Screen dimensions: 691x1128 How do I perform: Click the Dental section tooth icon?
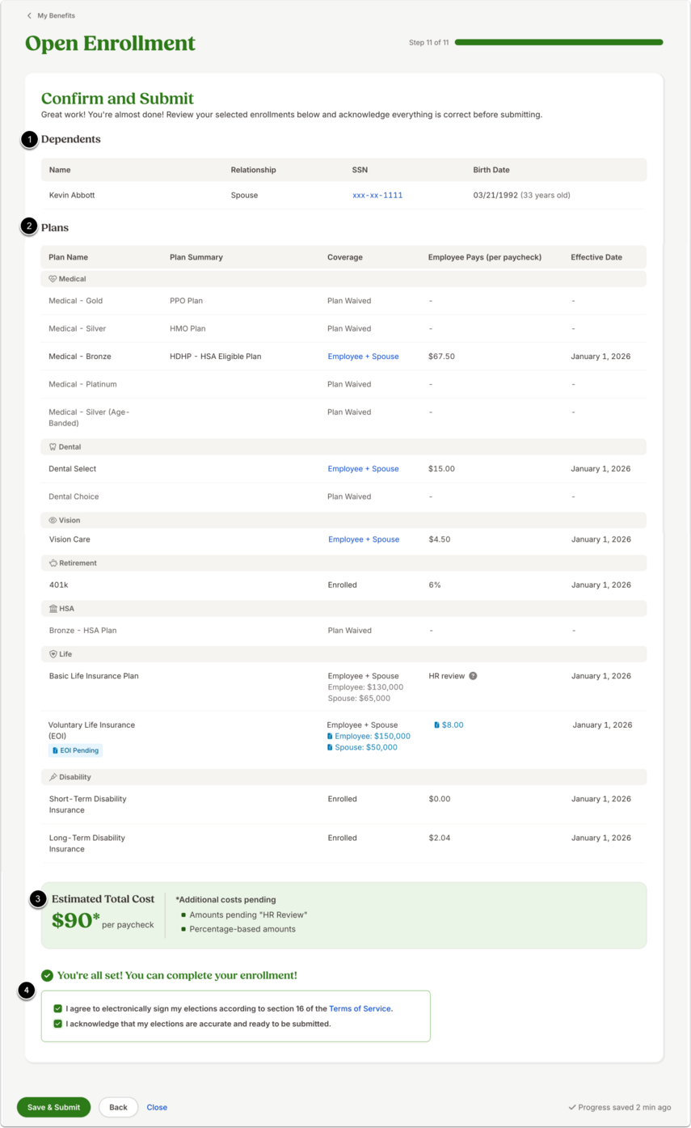tap(53, 446)
